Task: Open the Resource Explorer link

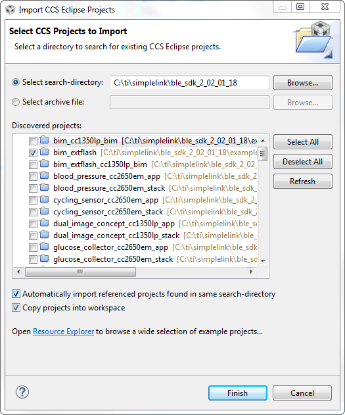Action: 64,331
